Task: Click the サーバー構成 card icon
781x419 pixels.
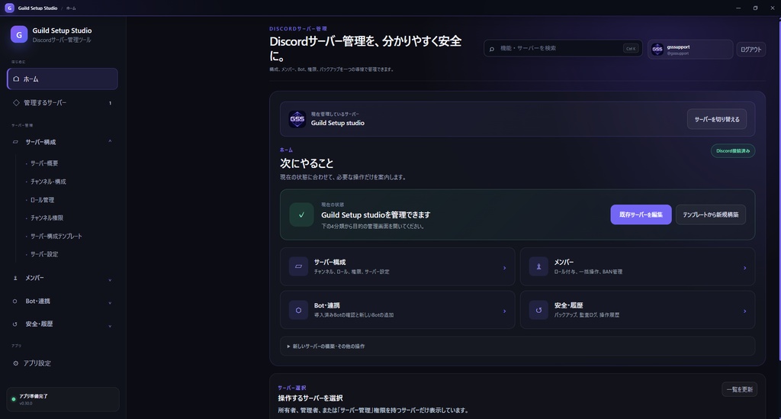Action: pyautogui.click(x=298, y=266)
